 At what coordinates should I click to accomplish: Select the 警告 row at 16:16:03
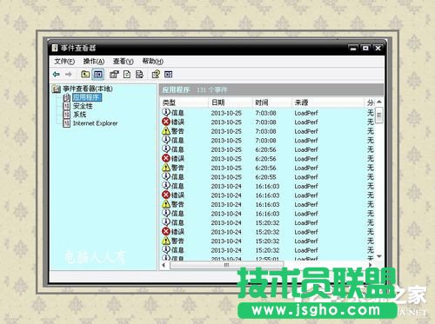[x=268, y=204]
